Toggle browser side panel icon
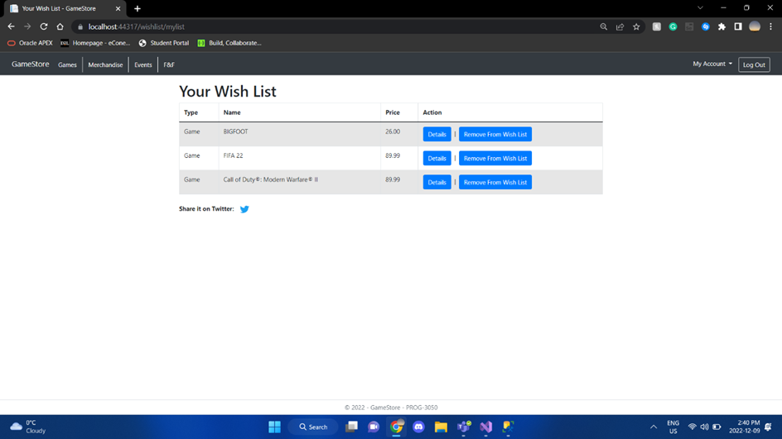 738,27
